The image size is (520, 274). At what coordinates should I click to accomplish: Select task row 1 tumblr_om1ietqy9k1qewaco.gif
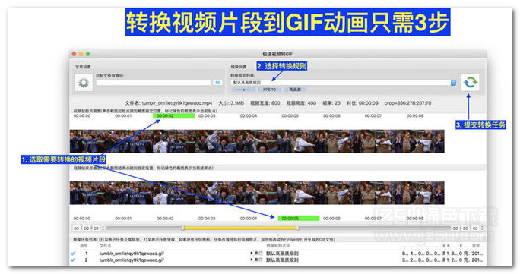tap(278, 254)
